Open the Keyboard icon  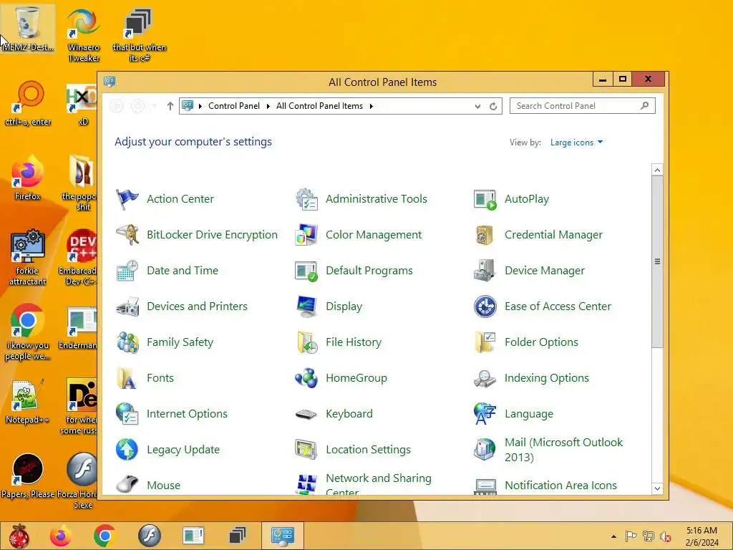point(306,414)
